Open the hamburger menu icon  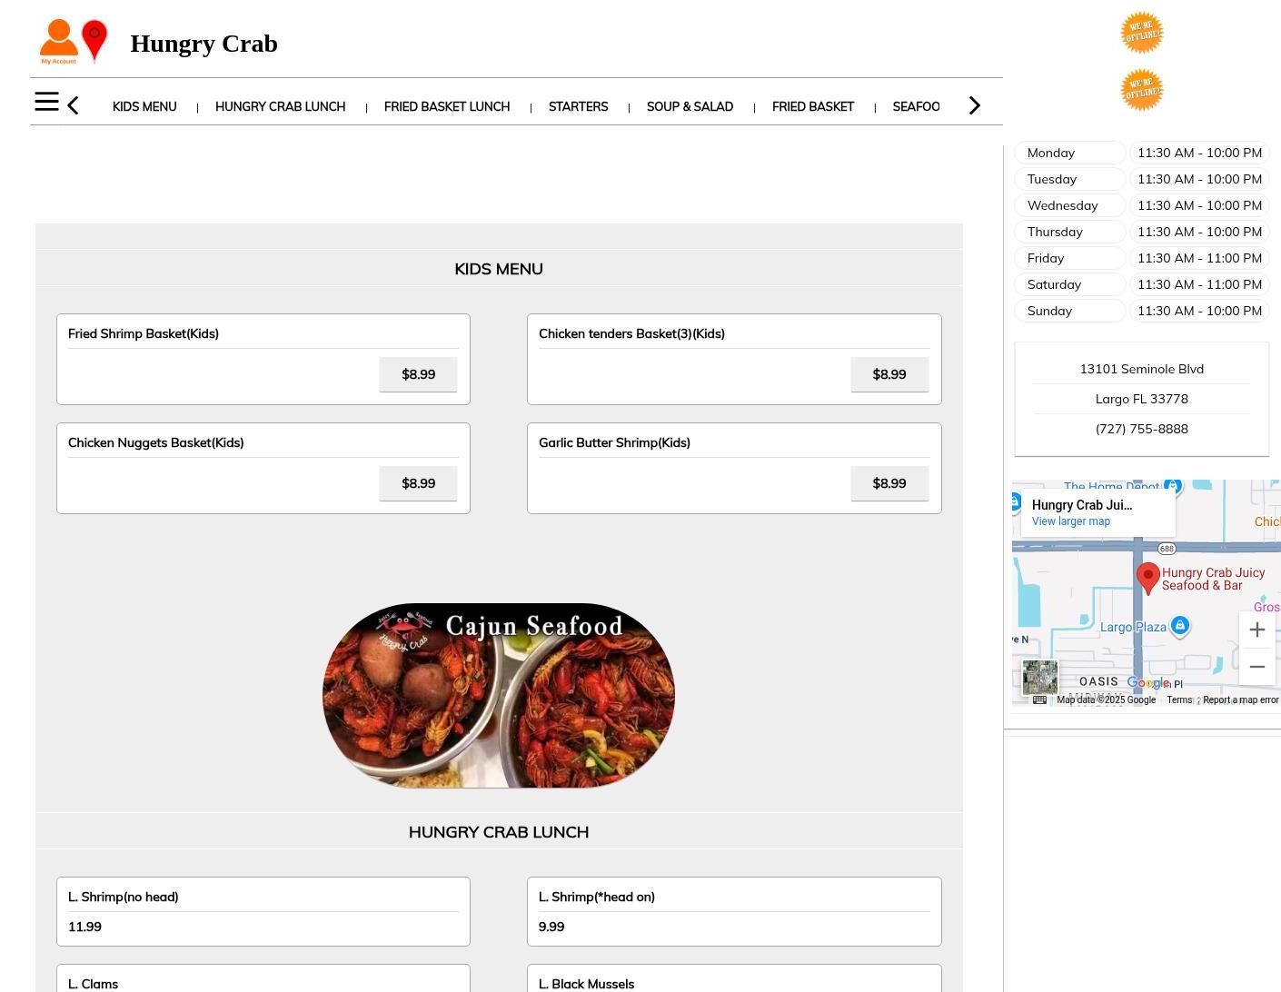46,102
